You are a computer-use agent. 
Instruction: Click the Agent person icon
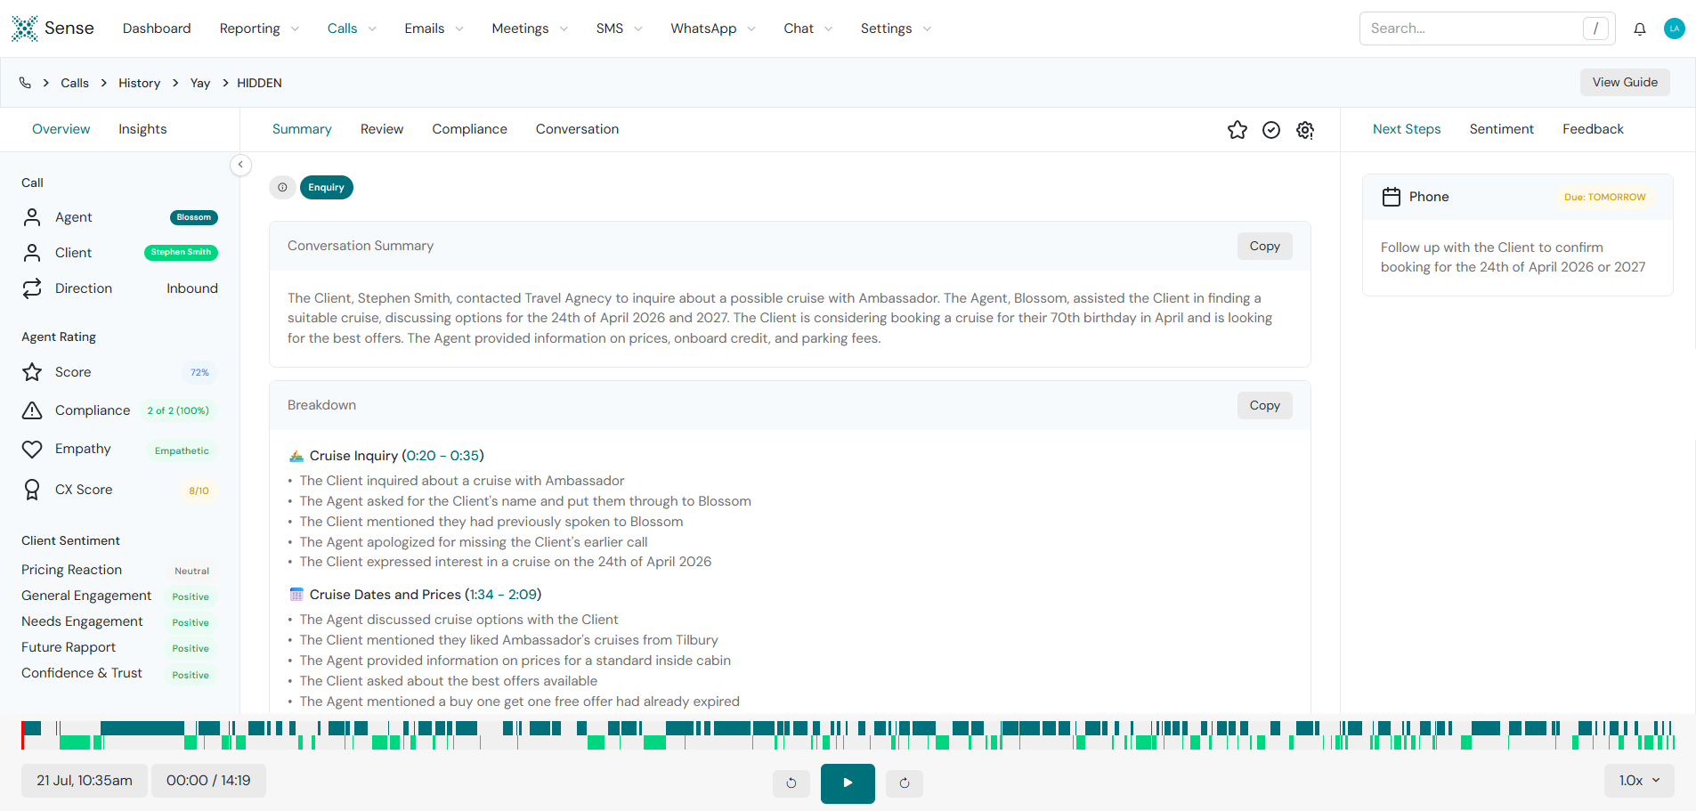(x=32, y=216)
